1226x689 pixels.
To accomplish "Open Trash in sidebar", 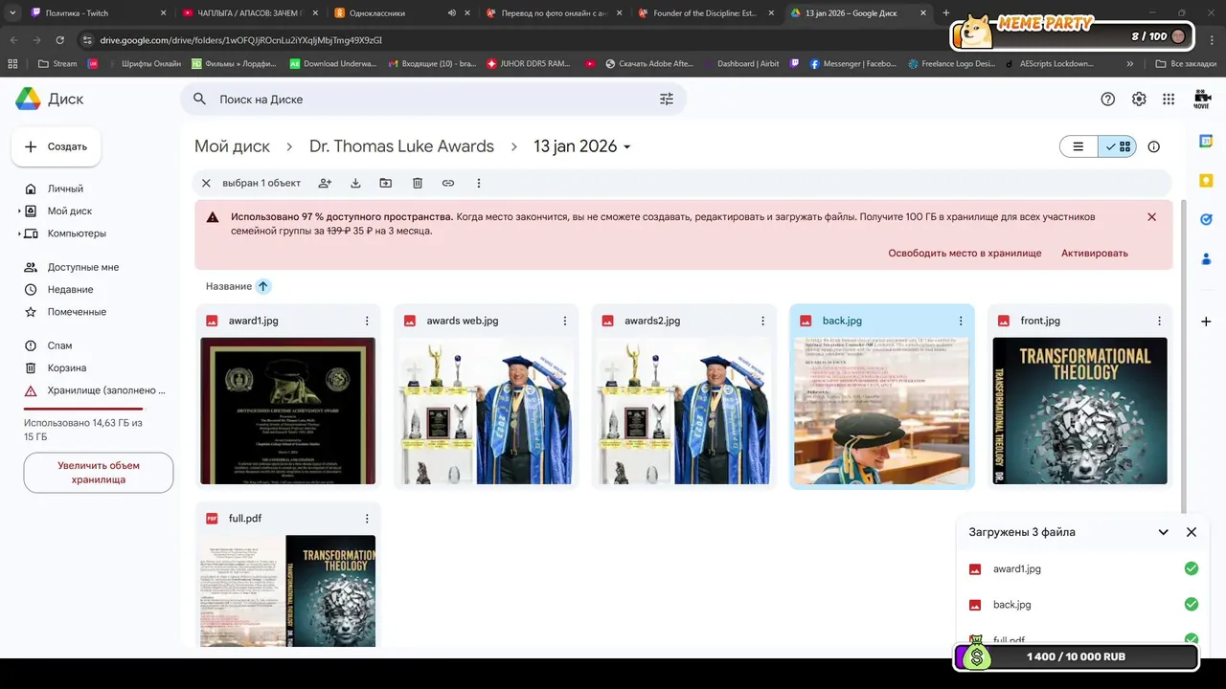I will click(x=67, y=367).
